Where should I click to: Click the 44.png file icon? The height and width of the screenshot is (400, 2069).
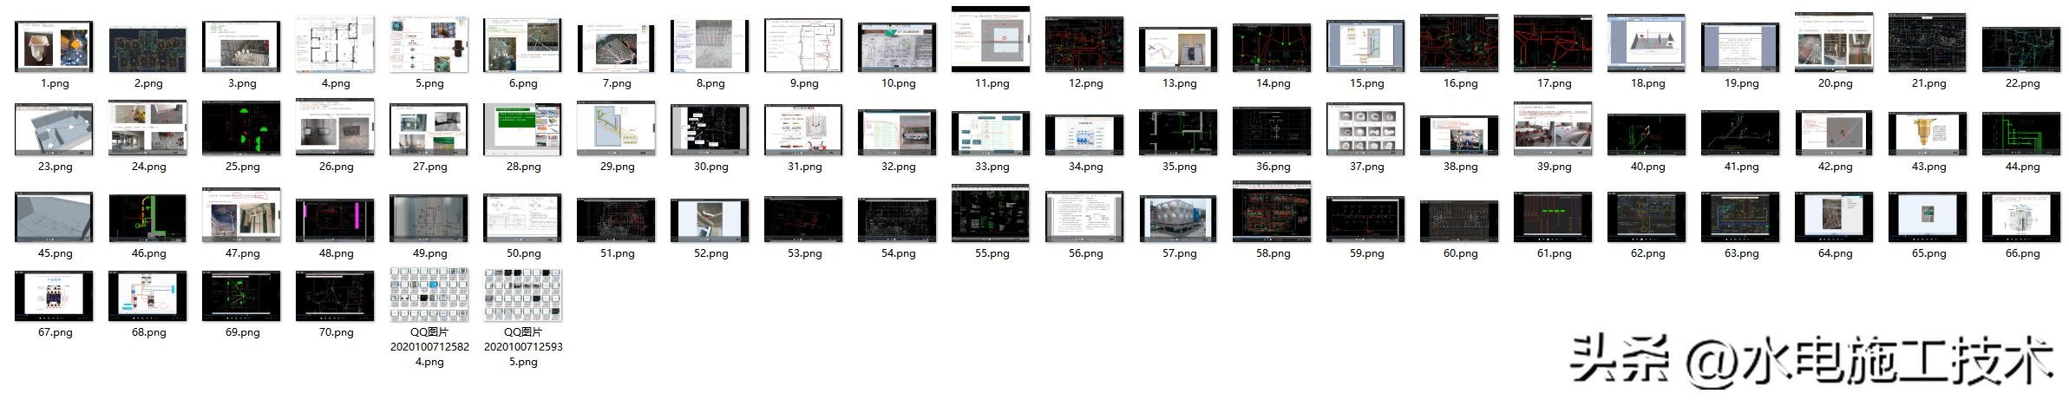(x=2021, y=133)
